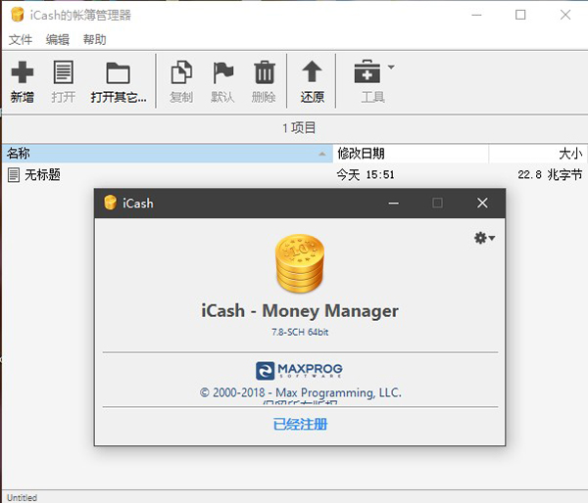The image size is (588, 503).
Task: Maximize the iCash的帐簿管理器 window
Action: (x=520, y=15)
